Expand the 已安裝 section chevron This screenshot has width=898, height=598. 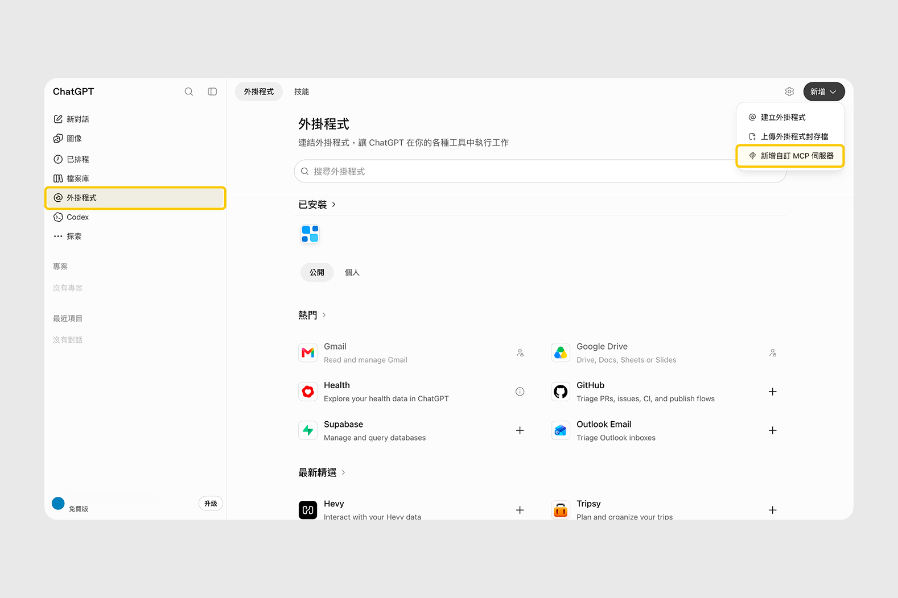pos(333,205)
